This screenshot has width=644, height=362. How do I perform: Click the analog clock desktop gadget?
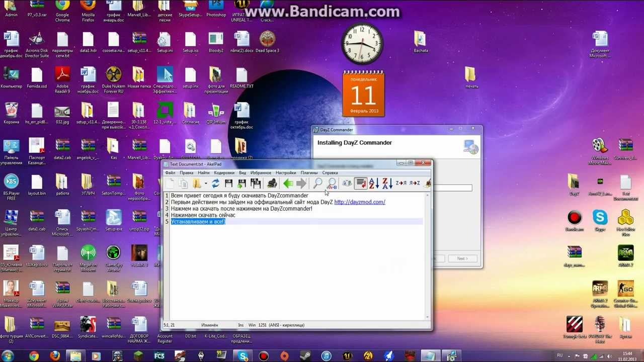[x=362, y=44]
